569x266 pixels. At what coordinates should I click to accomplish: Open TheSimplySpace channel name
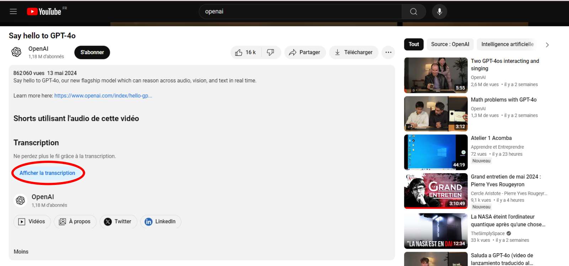pyautogui.click(x=488, y=233)
